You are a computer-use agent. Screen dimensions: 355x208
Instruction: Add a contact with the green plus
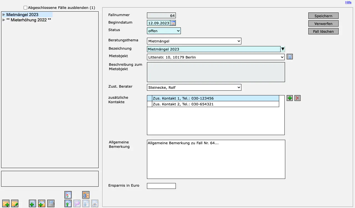pos(290,98)
